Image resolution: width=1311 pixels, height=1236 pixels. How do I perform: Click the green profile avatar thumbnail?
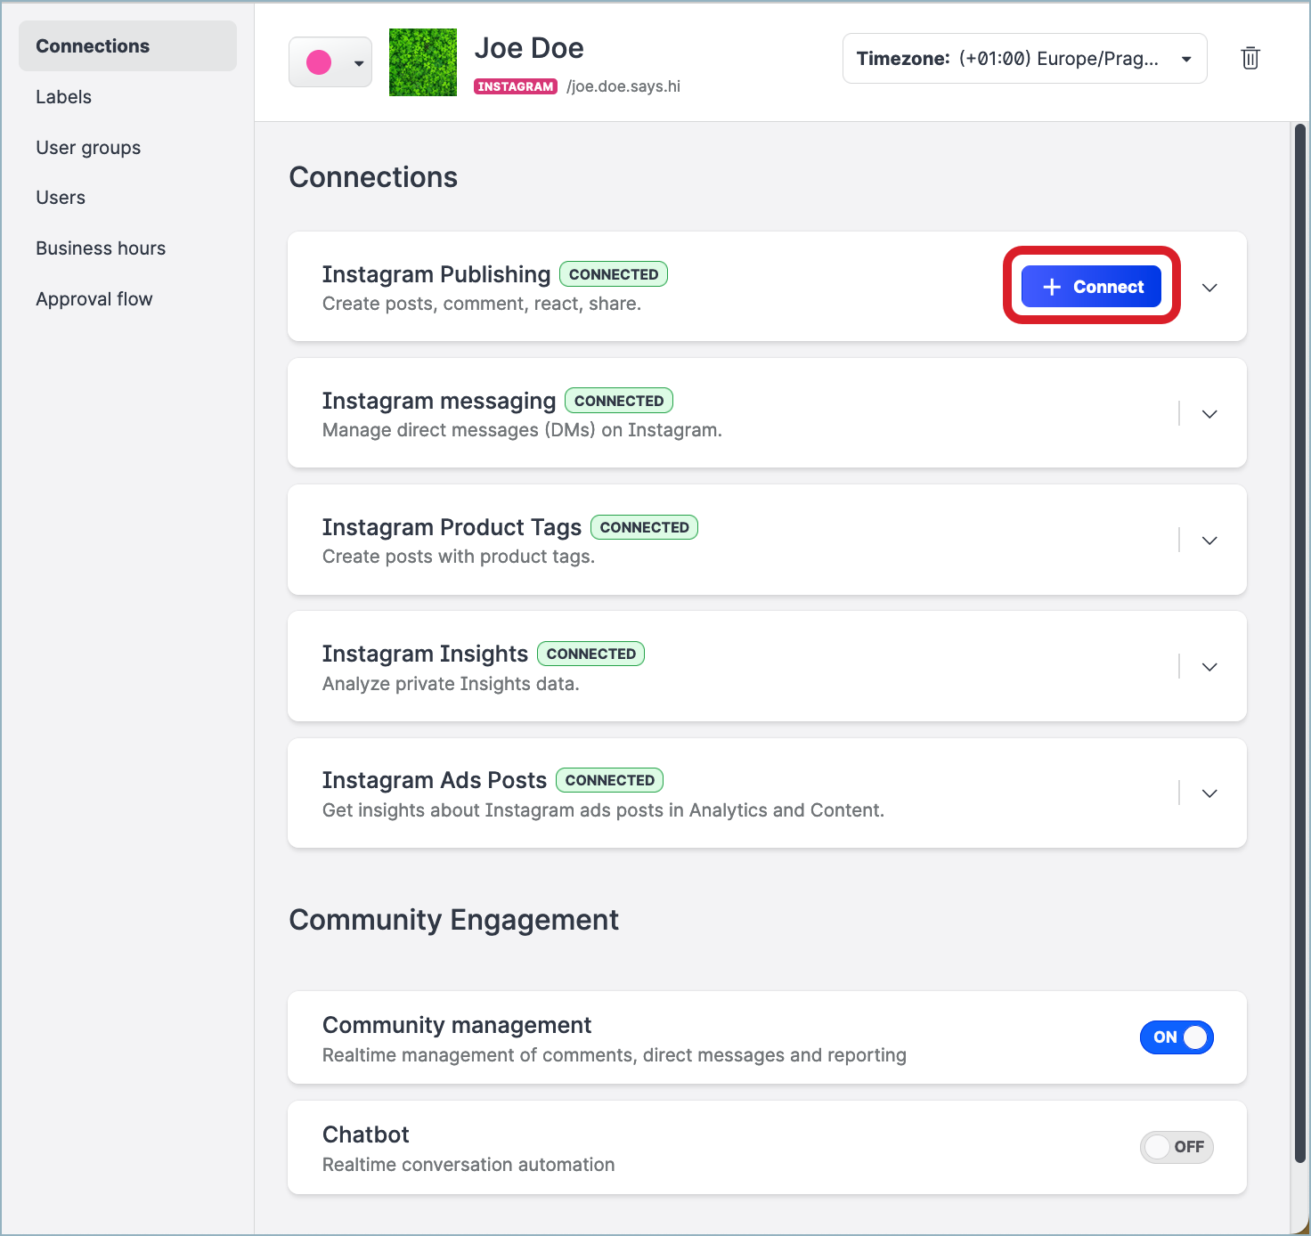(x=423, y=62)
